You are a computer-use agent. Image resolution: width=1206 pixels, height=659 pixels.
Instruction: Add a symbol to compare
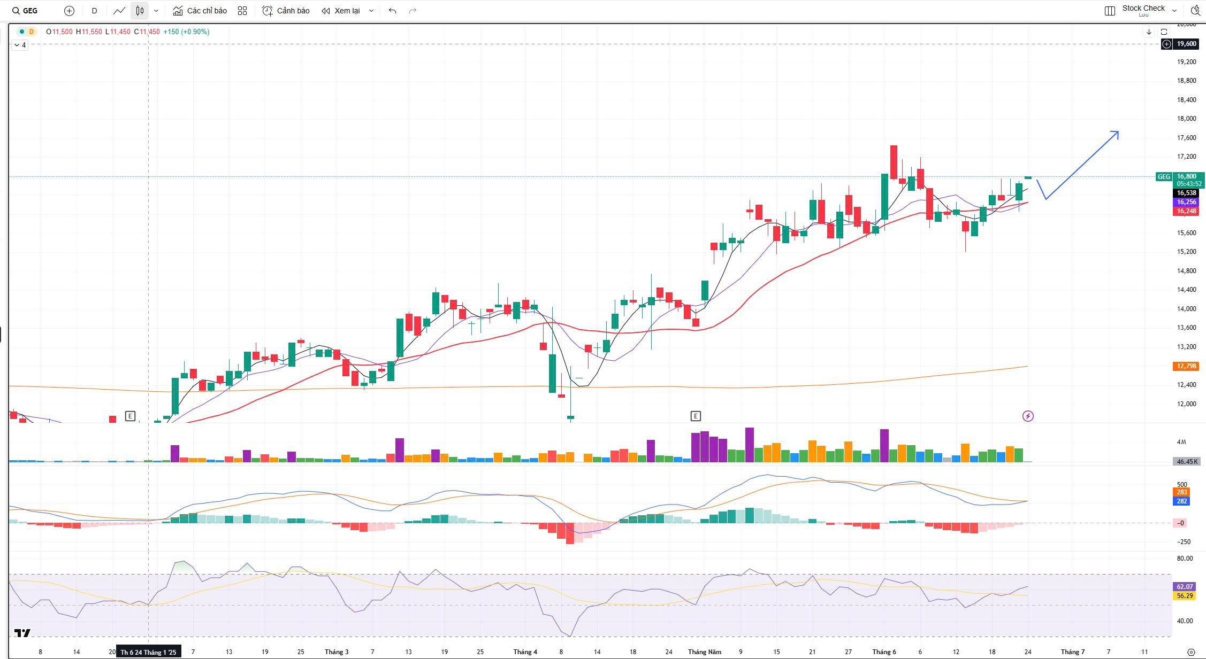69,11
